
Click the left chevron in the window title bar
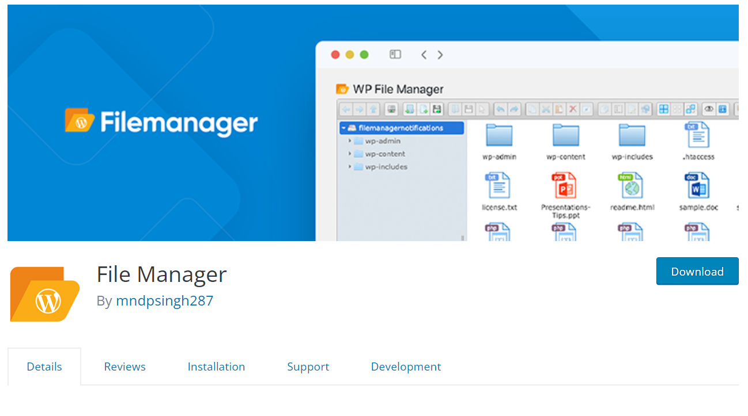click(424, 55)
